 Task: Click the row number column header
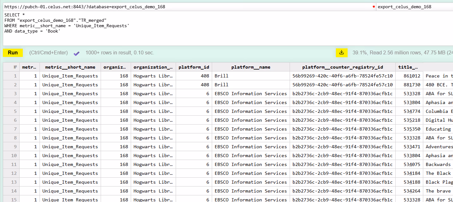pyautogui.click(x=11, y=67)
